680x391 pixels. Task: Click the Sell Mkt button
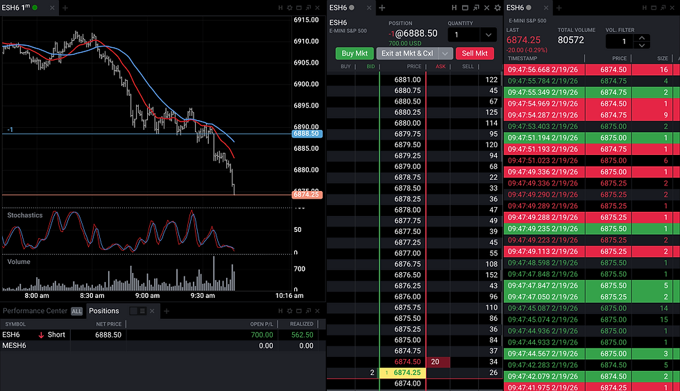coord(475,53)
